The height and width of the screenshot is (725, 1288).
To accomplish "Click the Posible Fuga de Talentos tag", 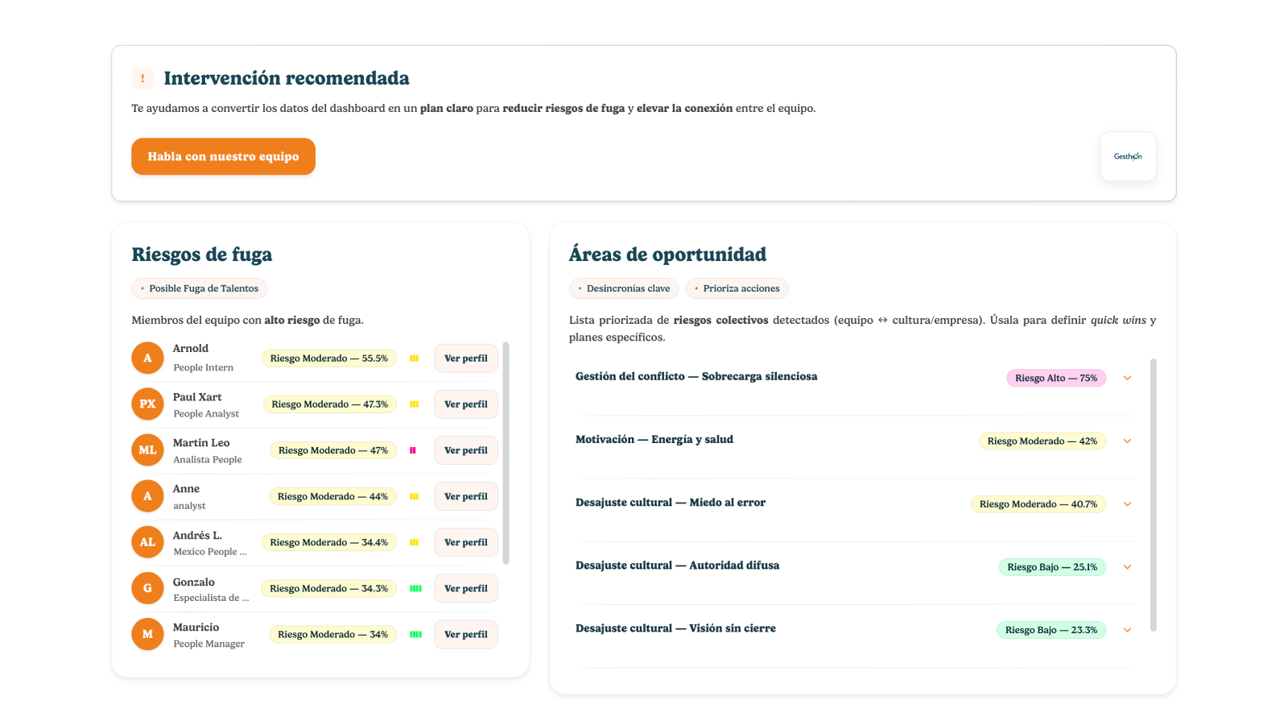I will pos(200,288).
